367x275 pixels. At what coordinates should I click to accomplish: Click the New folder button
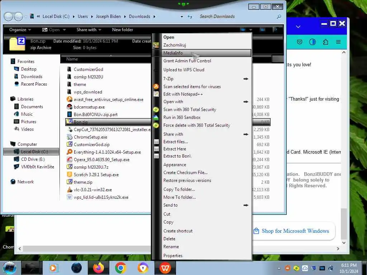(123, 30)
